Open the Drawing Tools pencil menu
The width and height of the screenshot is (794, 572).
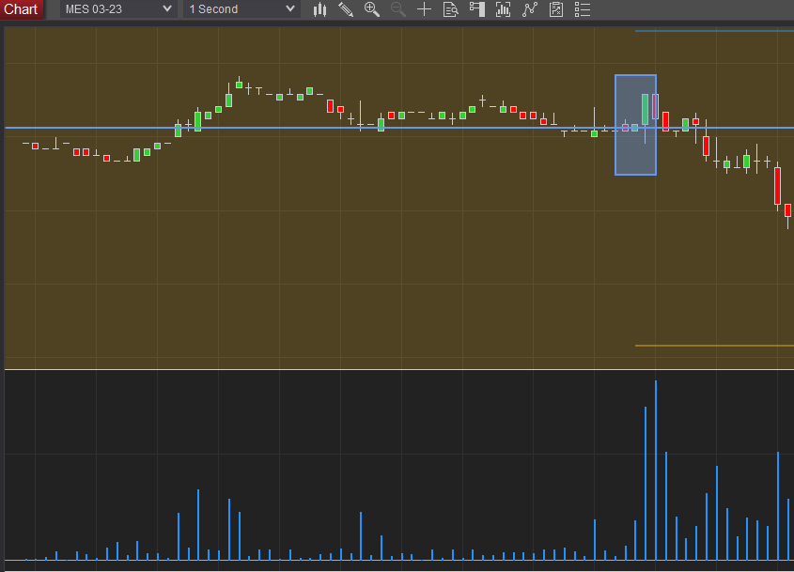tap(346, 9)
